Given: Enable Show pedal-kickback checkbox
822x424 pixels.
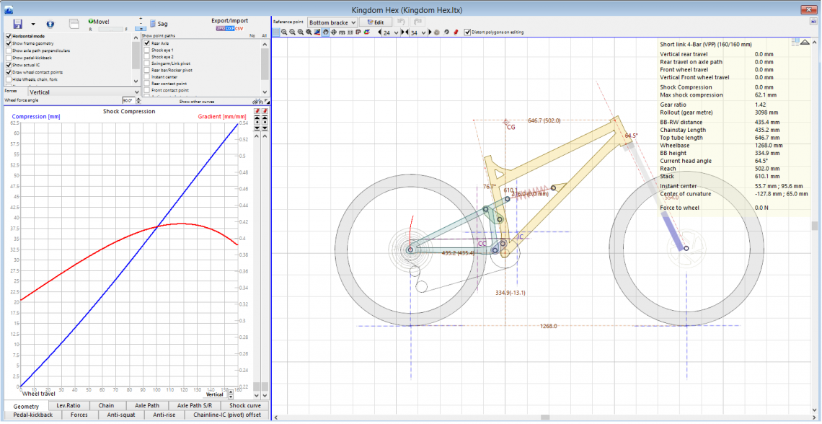Looking at the screenshot, I should coord(9,58).
